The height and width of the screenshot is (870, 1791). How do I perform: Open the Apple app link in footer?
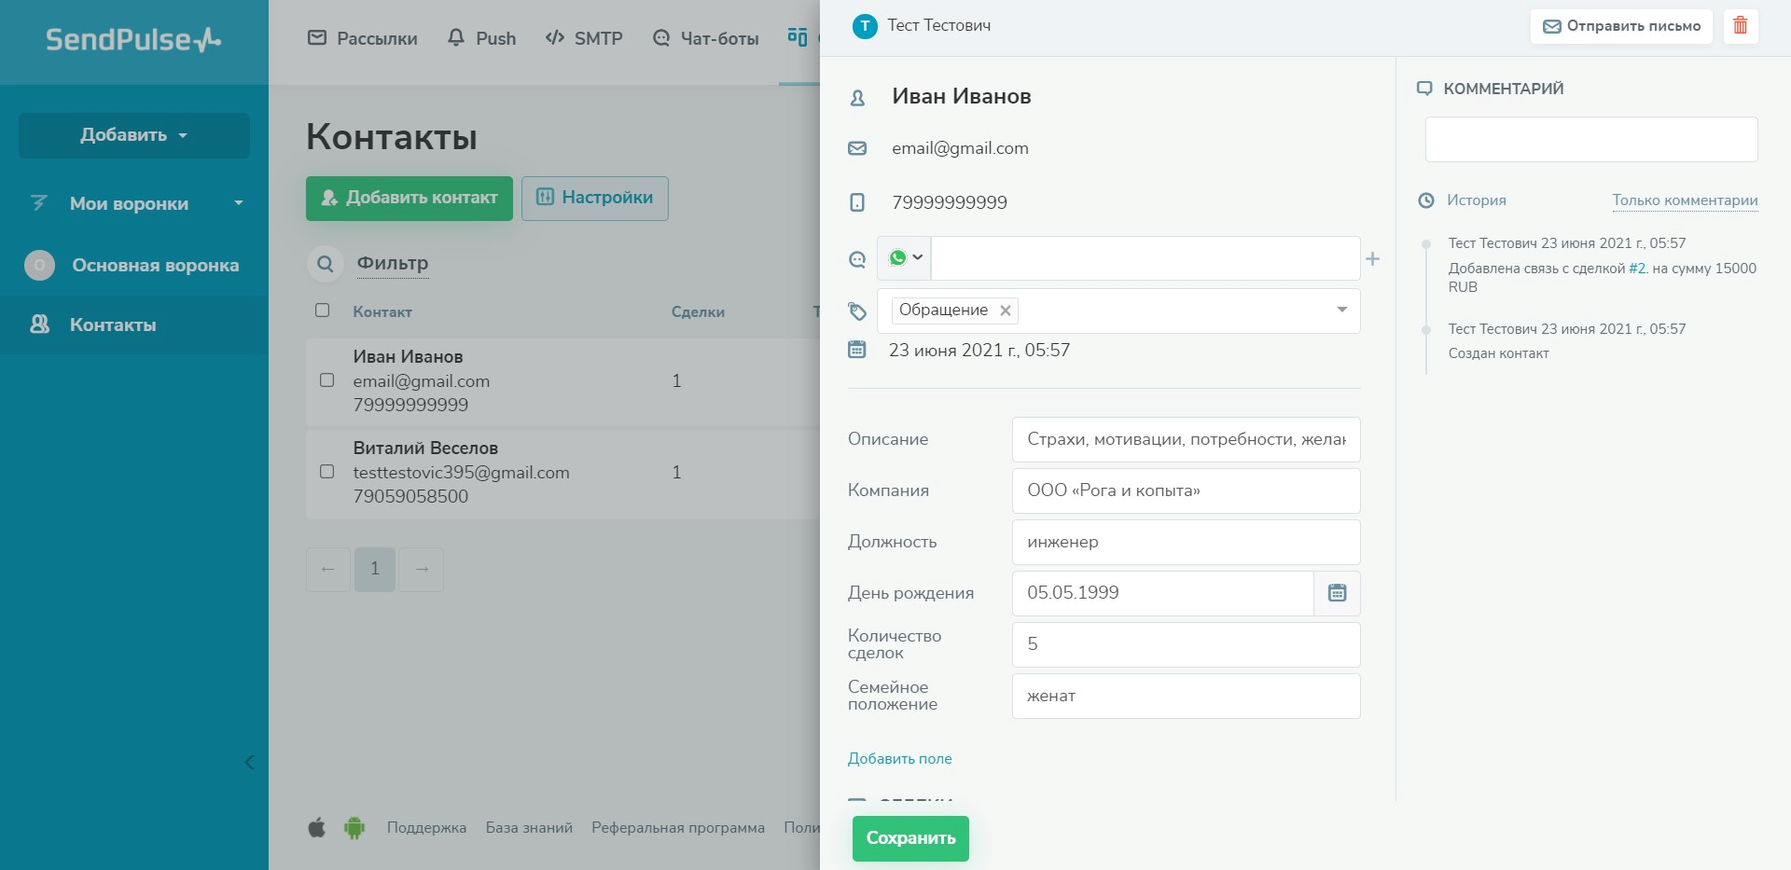[317, 827]
